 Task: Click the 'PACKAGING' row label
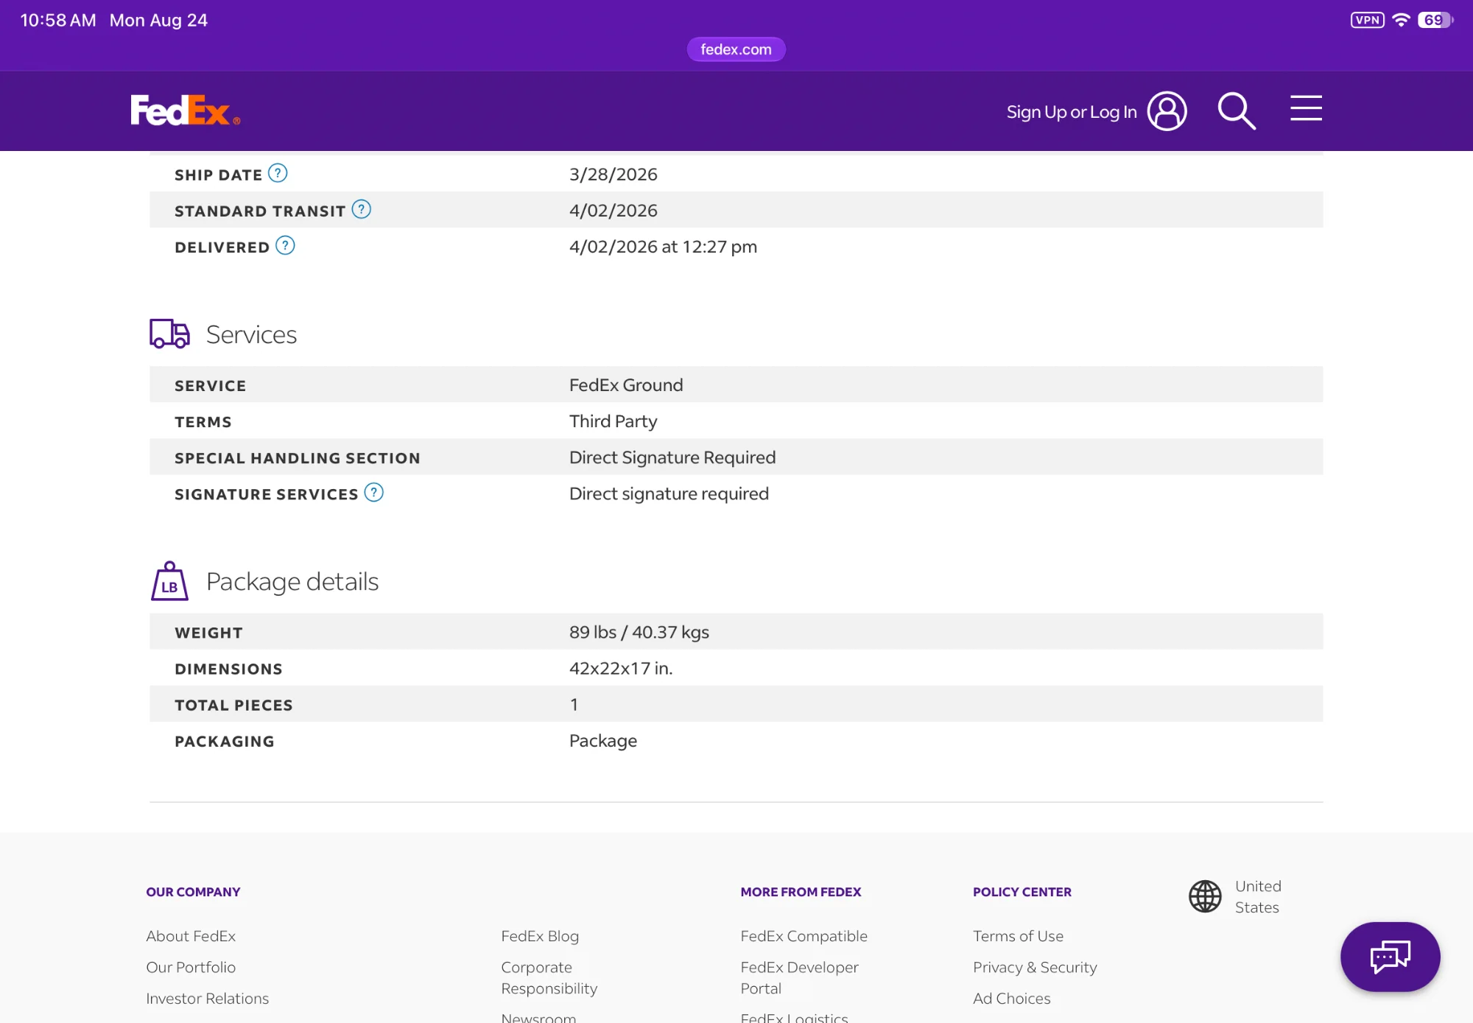pyautogui.click(x=225, y=742)
